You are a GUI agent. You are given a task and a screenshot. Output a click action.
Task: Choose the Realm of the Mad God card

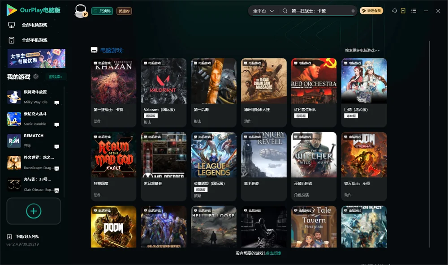tap(113, 167)
